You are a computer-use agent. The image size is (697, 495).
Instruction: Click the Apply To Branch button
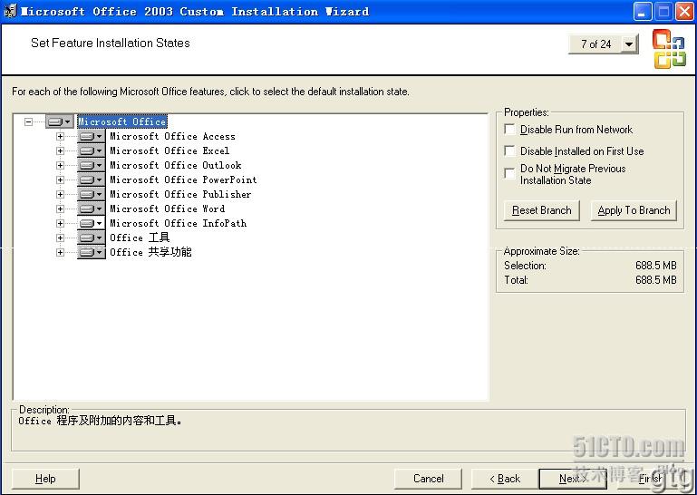tap(634, 210)
